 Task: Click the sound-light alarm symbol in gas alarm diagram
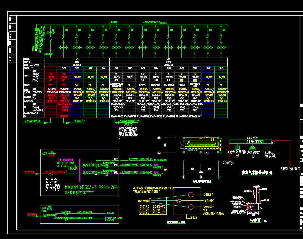252,148
